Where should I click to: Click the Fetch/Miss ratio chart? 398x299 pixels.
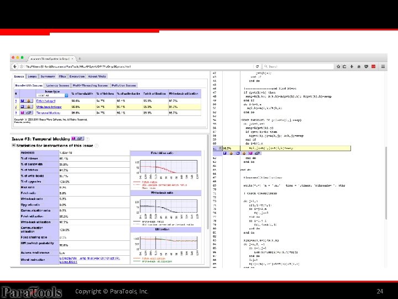[169, 167]
